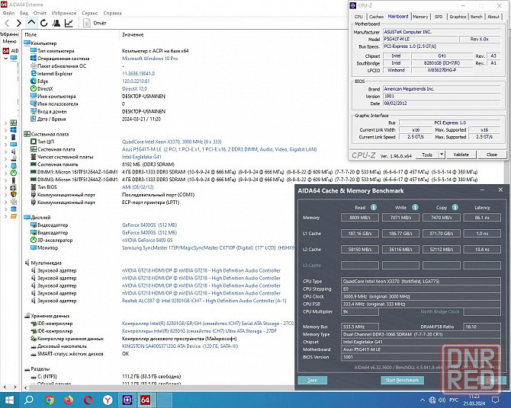Screen dimensions: 511x408
Task: Refresh the AIDA64 summary page
Action: [43, 23]
